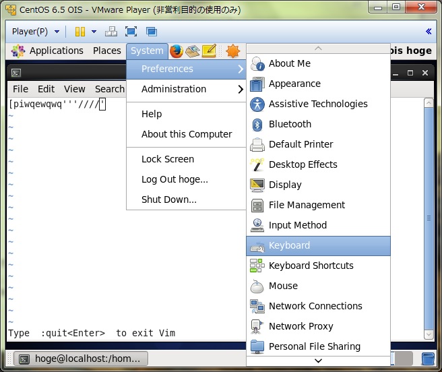The height and width of the screenshot is (372, 442).
Task: Open the Applications menu
Action: 57,51
